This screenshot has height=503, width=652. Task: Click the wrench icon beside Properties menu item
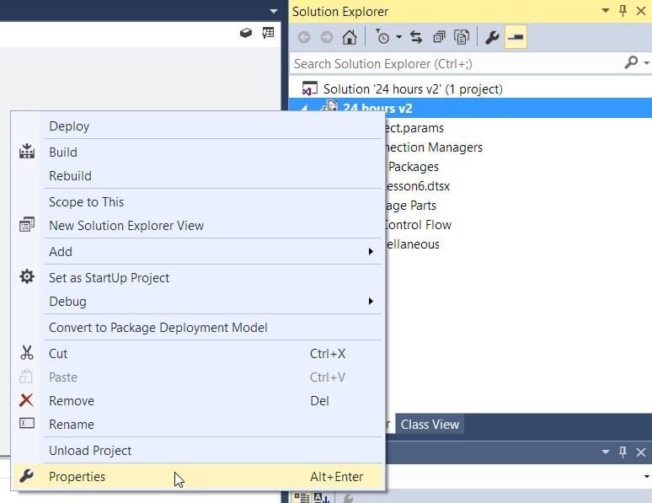(26, 475)
